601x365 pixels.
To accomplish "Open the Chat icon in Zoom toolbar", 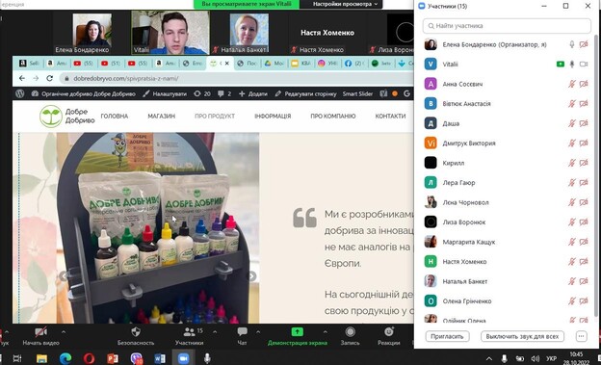I will tap(242, 331).
